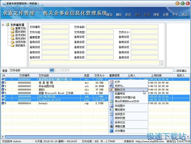Select the 技术资料 tree folder
This screenshot has width=191, height=144.
tap(20, 35)
